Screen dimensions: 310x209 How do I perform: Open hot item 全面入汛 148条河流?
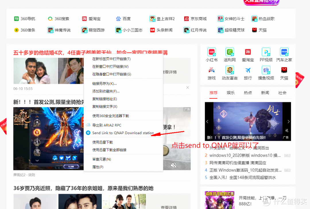[243, 177]
